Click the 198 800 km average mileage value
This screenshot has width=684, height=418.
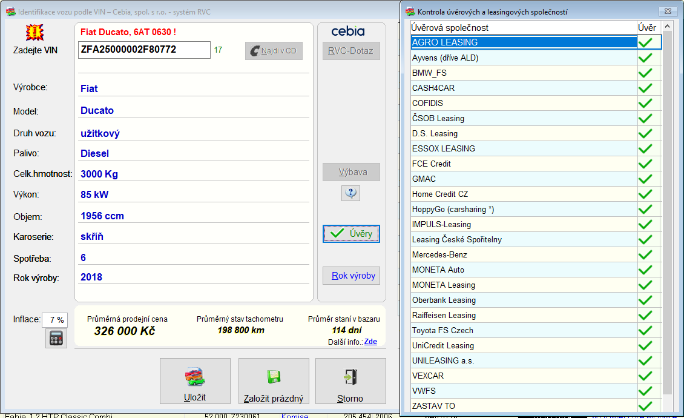click(241, 330)
